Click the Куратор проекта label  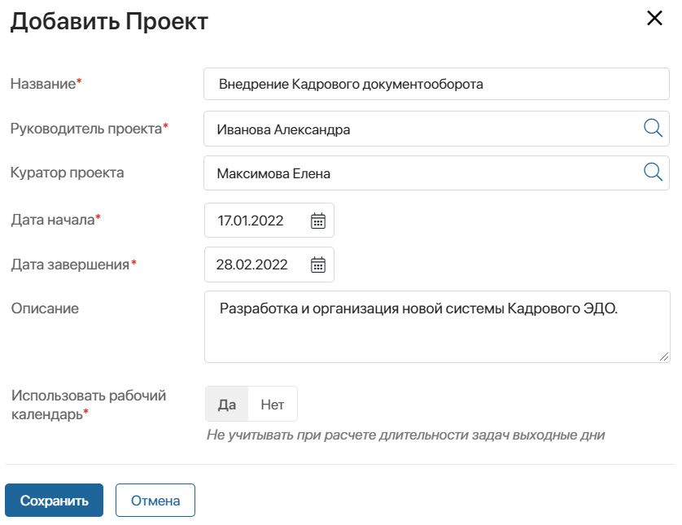coord(68,173)
